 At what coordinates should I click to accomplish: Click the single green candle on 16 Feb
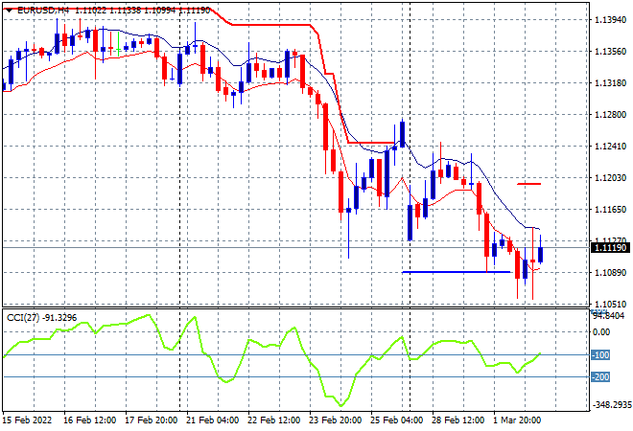click(x=118, y=44)
